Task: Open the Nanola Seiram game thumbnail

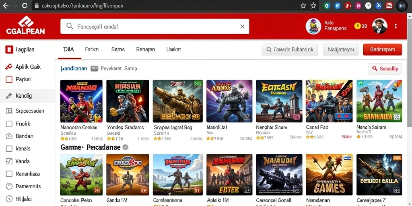Action: (x=379, y=101)
